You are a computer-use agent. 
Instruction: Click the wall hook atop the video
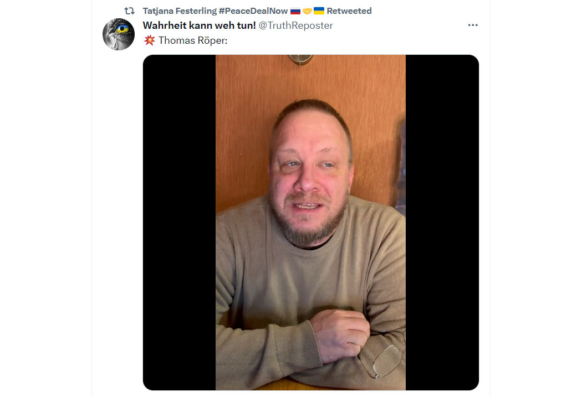tap(300, 60)
